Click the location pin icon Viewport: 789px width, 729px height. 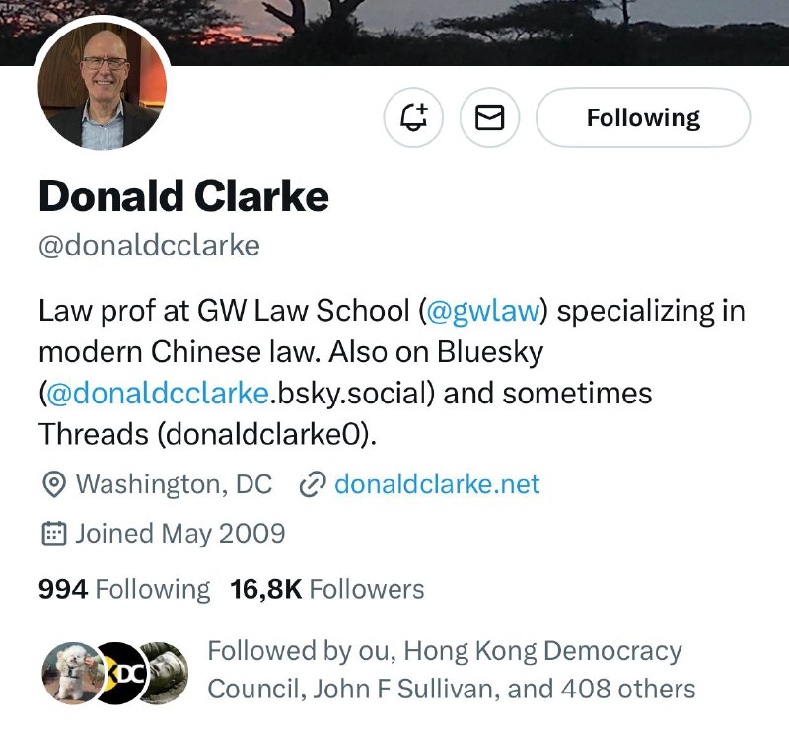click(54, 484)
